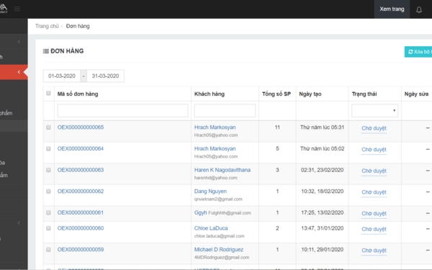This screenshot has width=432, height=270.
Task: Click Đơn hàng breadcrumb
Action: click(78, 26)
